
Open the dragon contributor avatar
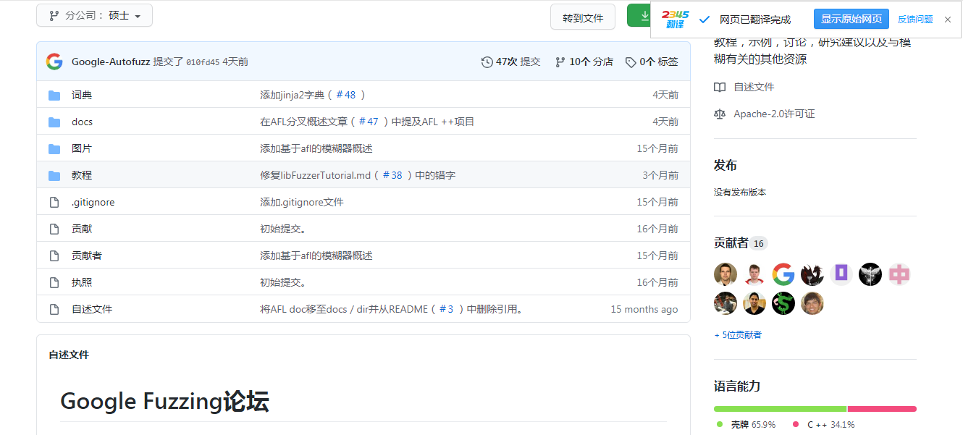point(812,274)
